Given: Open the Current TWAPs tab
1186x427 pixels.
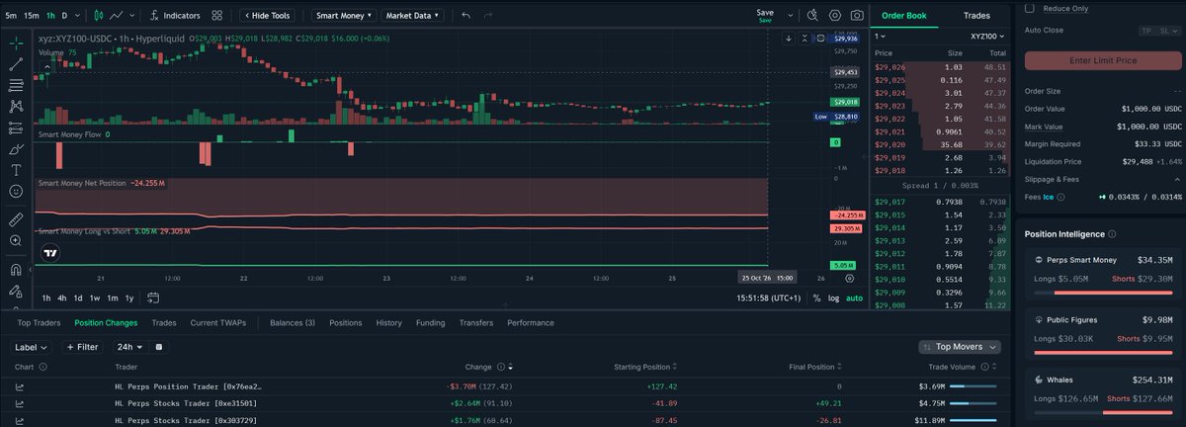Looking at the screenshot, I should (x=217, y=322).
